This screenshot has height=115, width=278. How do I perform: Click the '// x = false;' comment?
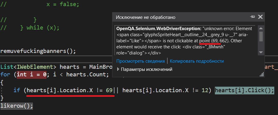(x=39, y=5)
